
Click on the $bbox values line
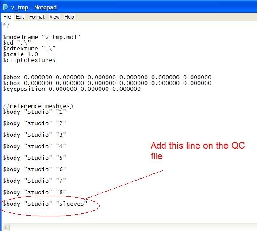107,77
